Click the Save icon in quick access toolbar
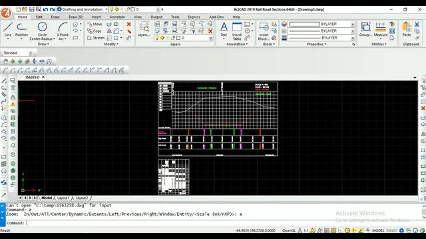 (31, 9)
